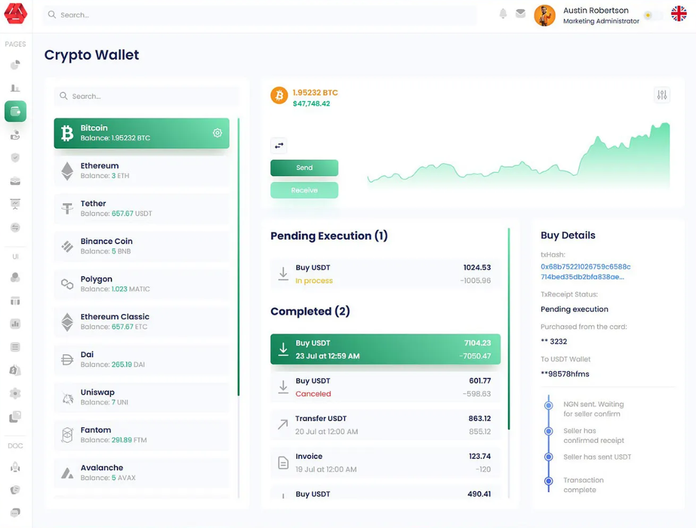696x528 pixels.
Task: Click the BTC price area chart
Action: pyautogui.click(x=518, y=156)
